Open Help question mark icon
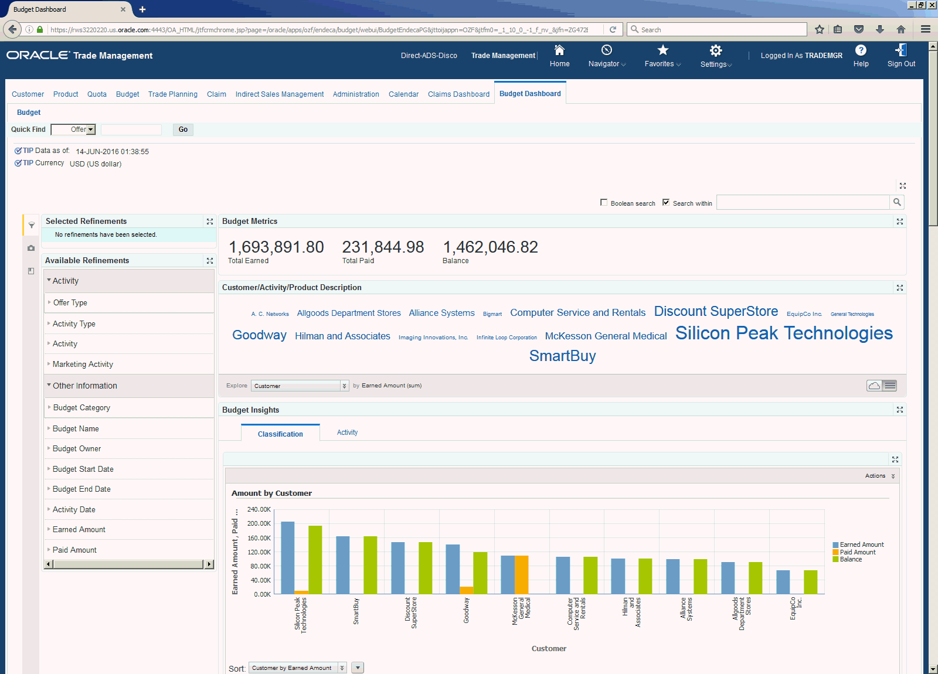Image resolution: width=938 pixels, height=674 pixels. pyautogui.click(x=861, y=50)
